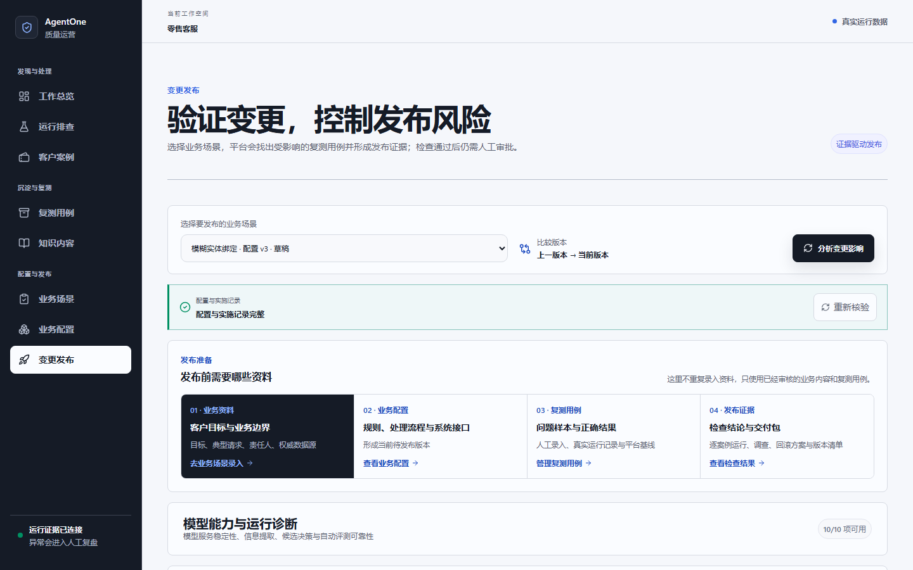Follow the 查看业务配置 link
Image resolution: width=913 pixels, height=570 pixels.
[391, 463]
